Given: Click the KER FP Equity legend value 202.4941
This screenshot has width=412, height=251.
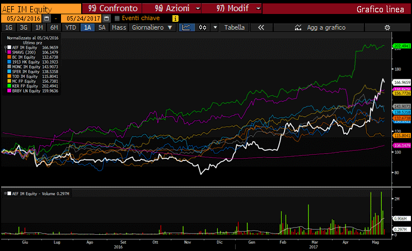Looking at the screenshot, I should point(50,86).
